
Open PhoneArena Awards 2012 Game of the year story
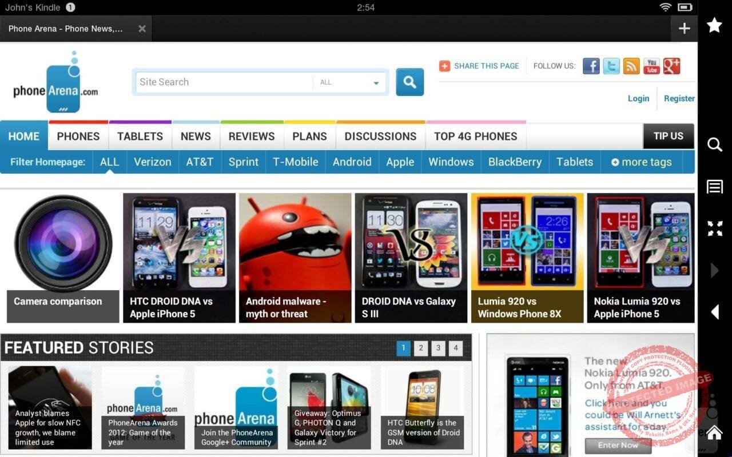point(143,407)
